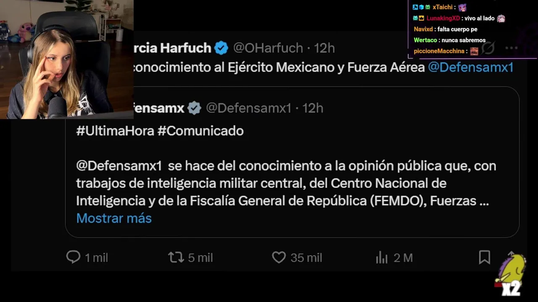Open the three-dot more options menu
The width and height of the screenshot is (538, 302).
511,48
